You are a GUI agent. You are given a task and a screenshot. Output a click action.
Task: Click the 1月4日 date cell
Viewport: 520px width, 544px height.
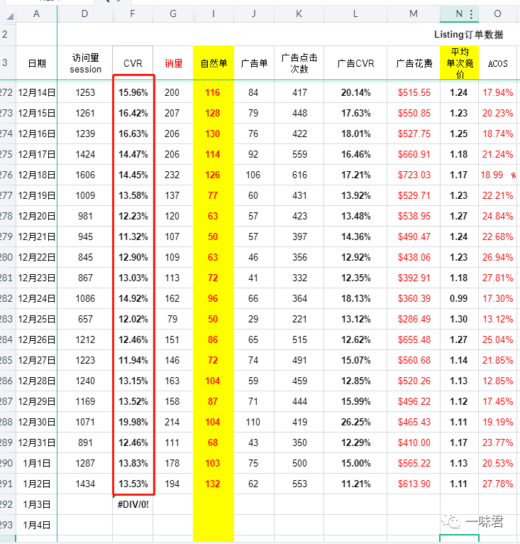click(36, 525)
